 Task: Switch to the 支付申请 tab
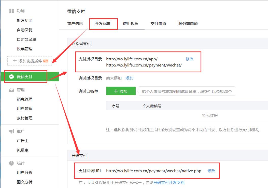click(x=158, y=24)
